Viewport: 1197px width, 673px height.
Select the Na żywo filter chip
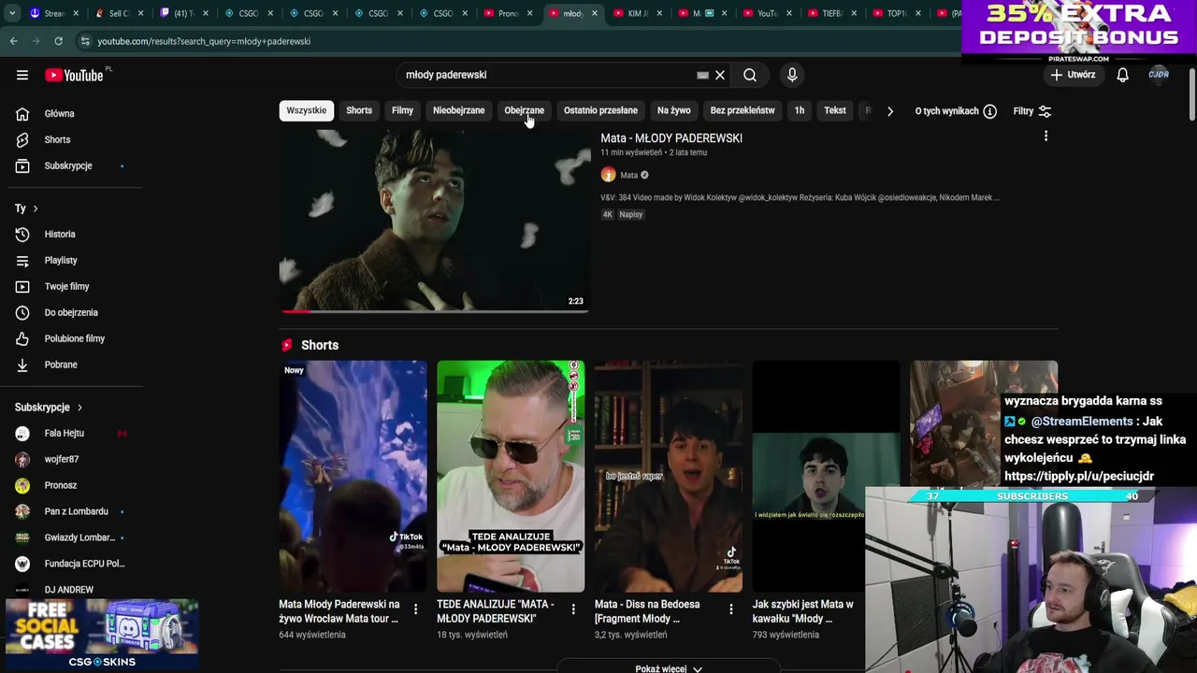[673, 110]
